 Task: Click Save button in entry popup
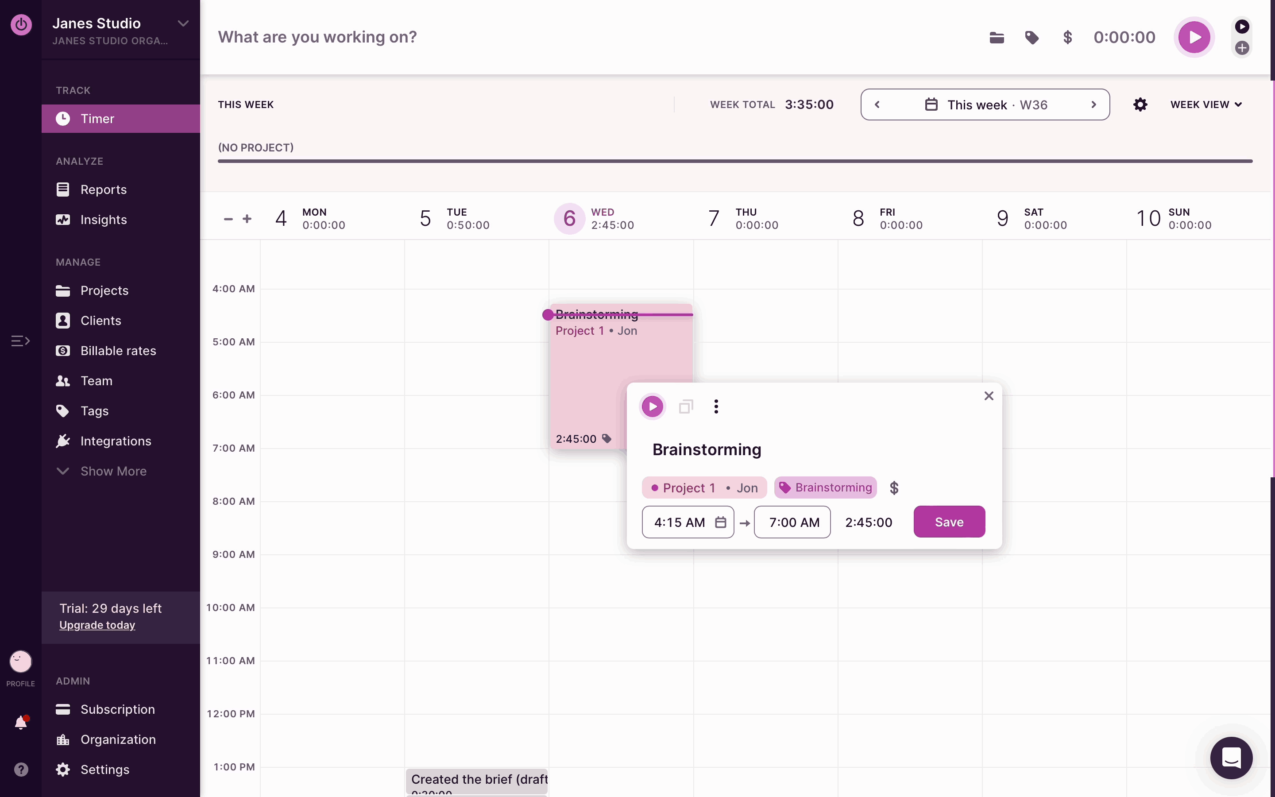[949, 522]
